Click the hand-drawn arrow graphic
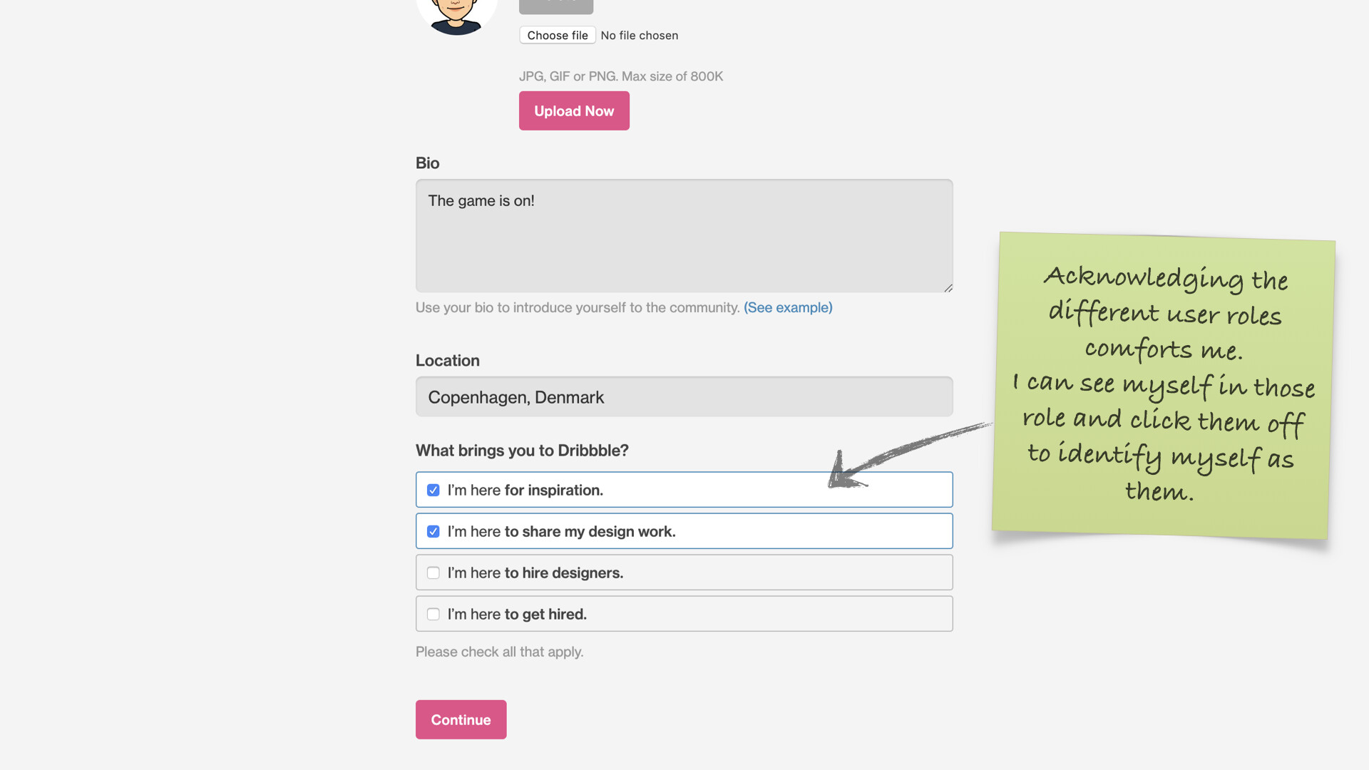Image resolution: width=1369 pixels, height=770 pixels. [898, 455]
